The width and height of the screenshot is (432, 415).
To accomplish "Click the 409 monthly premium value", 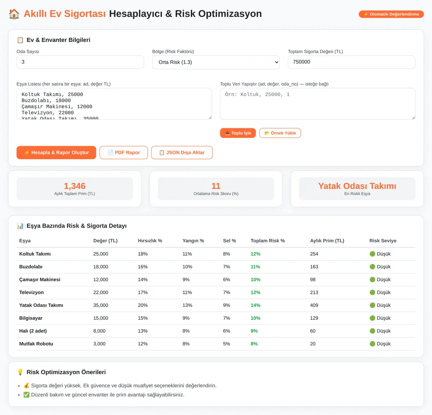I will click(314, 305).
